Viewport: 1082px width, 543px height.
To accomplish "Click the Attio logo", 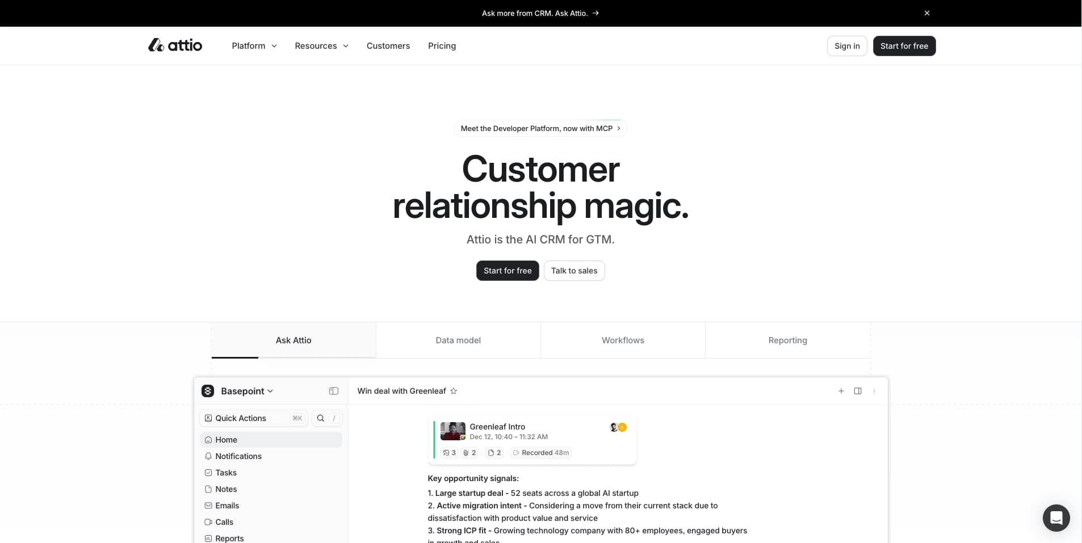I will pos(175,45).
